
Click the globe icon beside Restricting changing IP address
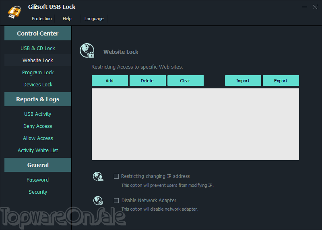(98, 176)
